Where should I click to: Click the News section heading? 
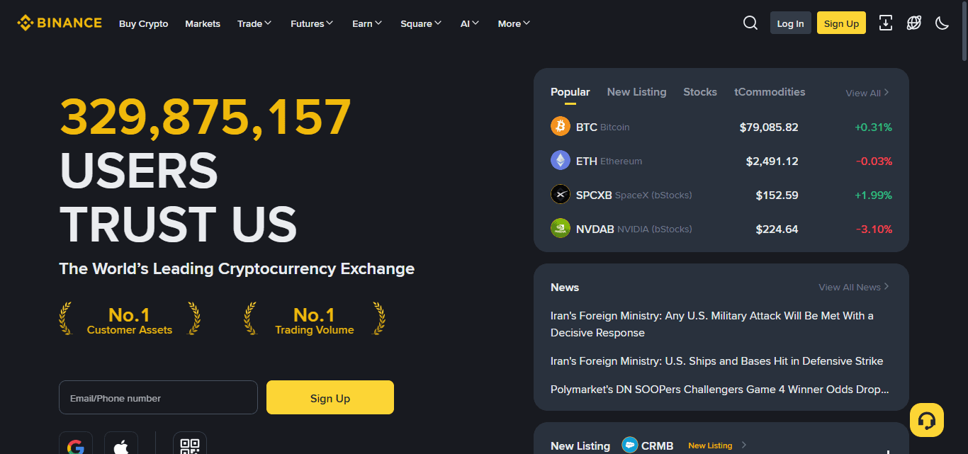point(565,287)
